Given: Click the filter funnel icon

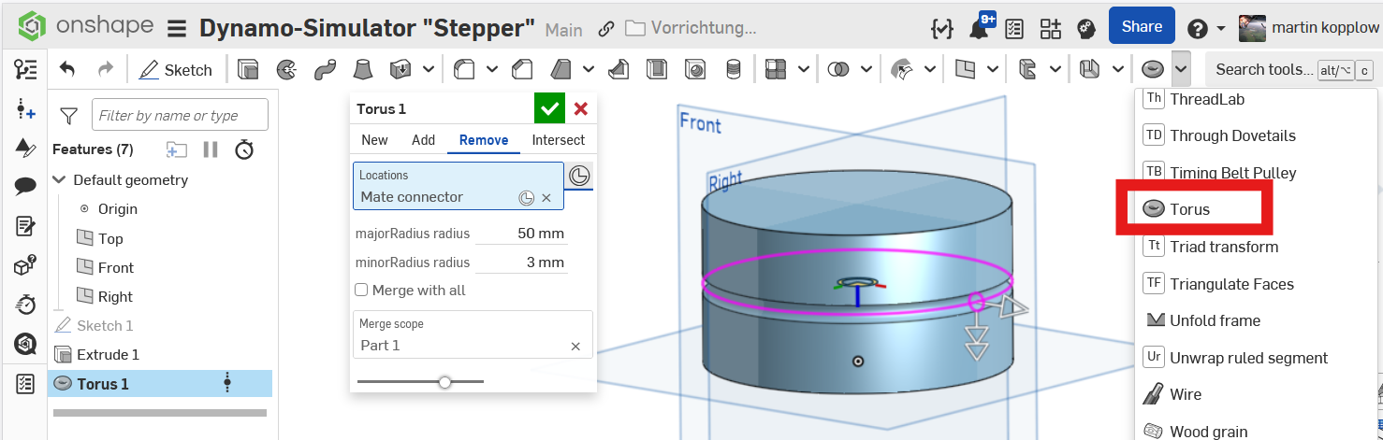Looking at the screenshot, I should tap(68, 116).
